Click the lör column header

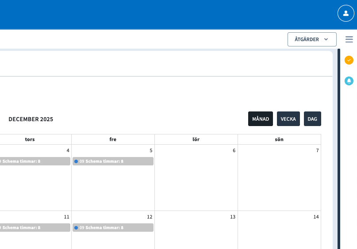pyautogui.click(x=196, y=139)
